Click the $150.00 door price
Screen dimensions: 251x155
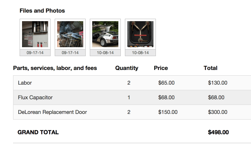[x=168, y=112]
